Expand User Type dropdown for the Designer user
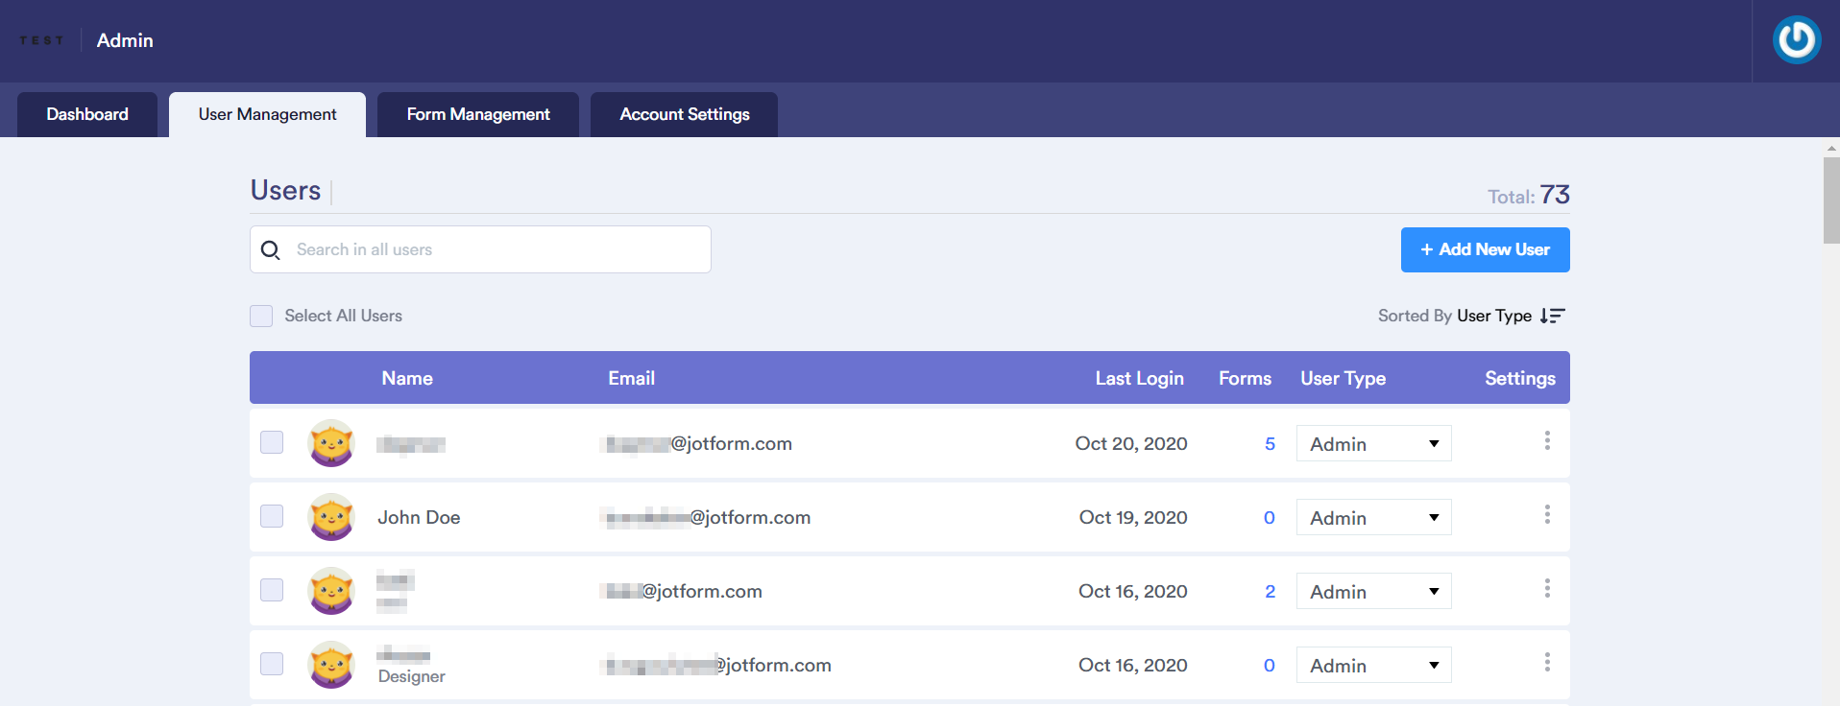1840x706 pixels. 1373,666
